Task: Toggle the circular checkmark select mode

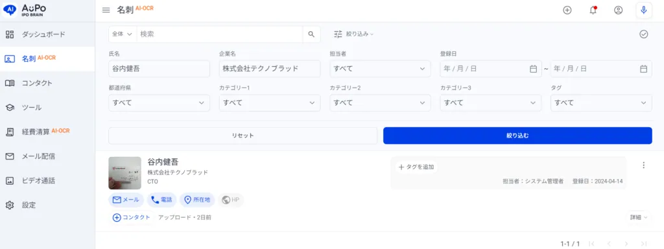Action: [644, 34]
